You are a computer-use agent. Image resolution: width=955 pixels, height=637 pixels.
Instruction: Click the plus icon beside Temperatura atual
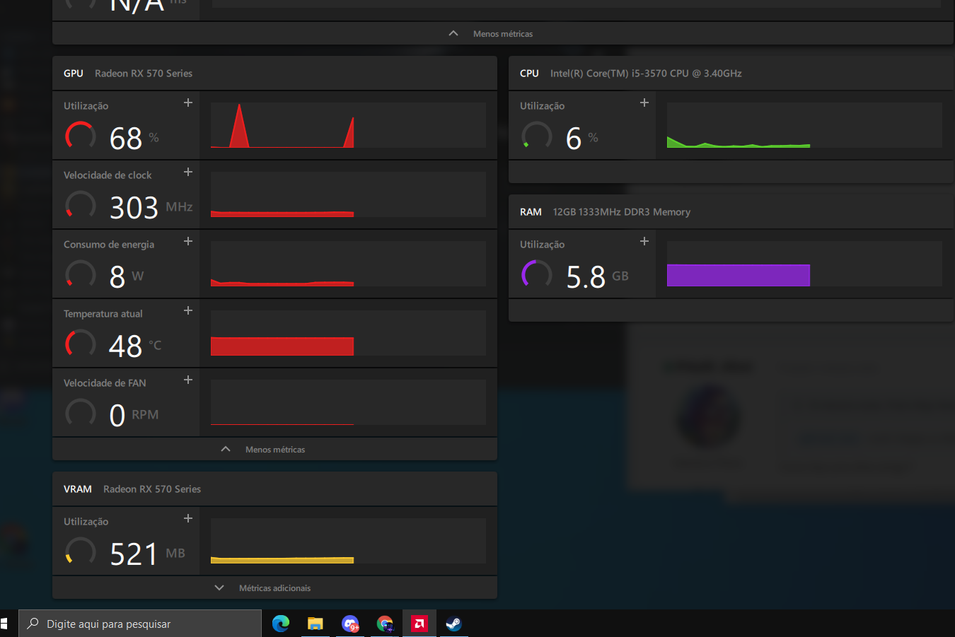tap(188, 311)
